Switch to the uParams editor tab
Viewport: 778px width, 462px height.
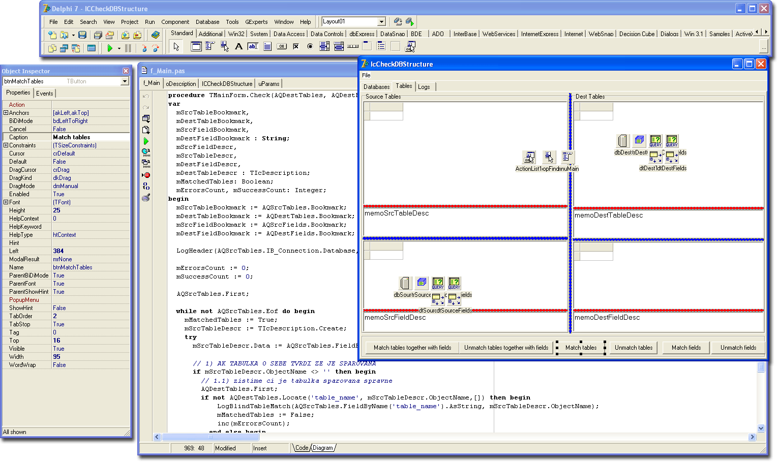pyautogui.click(x=268, y=84)
